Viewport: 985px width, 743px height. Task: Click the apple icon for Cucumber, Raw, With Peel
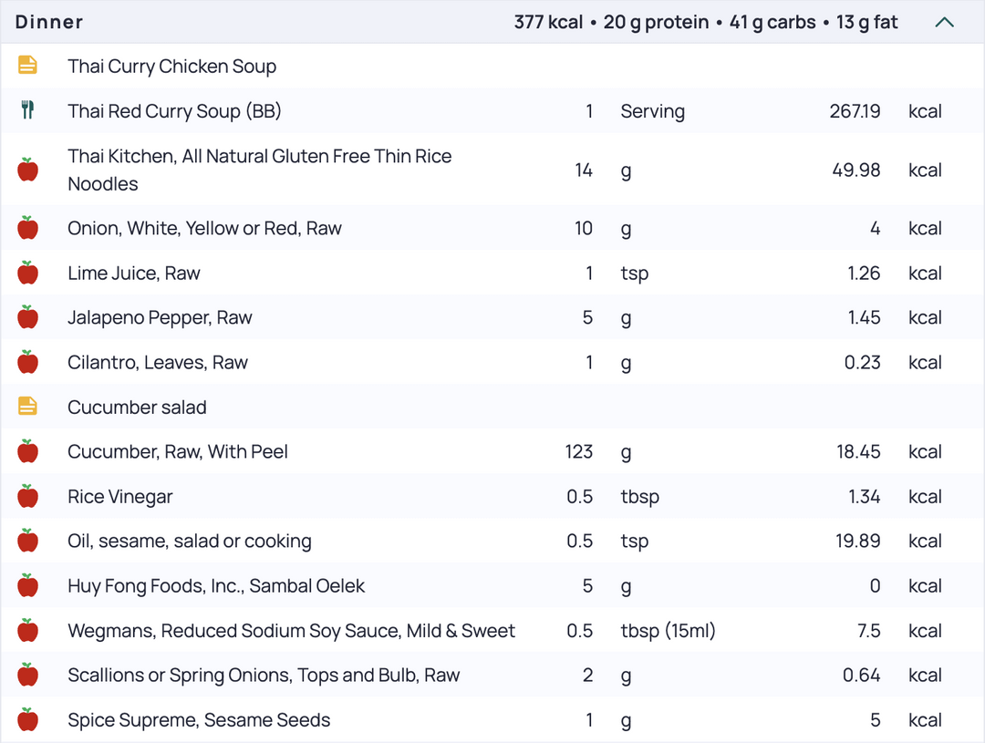pos(27,451)
